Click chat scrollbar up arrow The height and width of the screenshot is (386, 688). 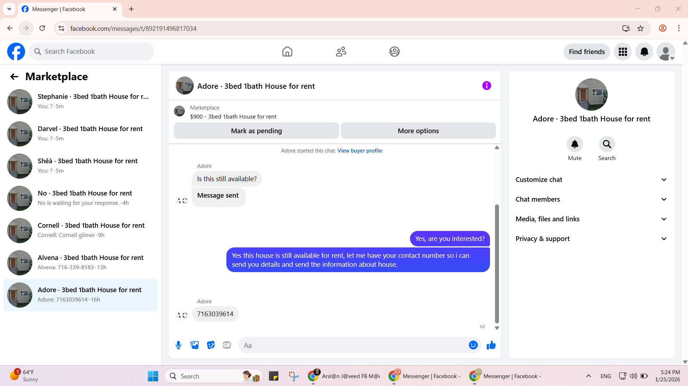[x=497, y=148]
